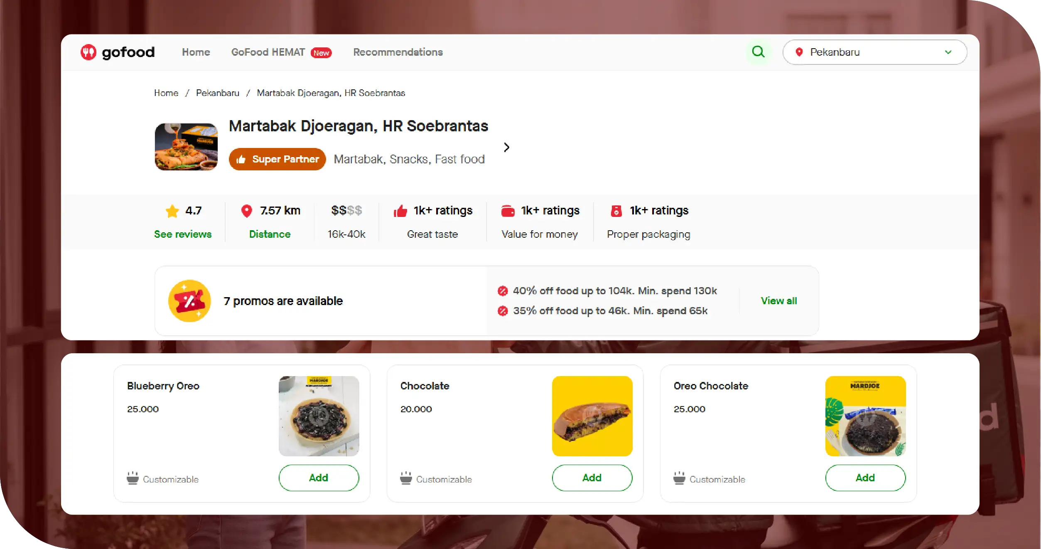Click the gofood logo icon
This screenshot has width=1041, height=549.
click(x=88, y=52)
